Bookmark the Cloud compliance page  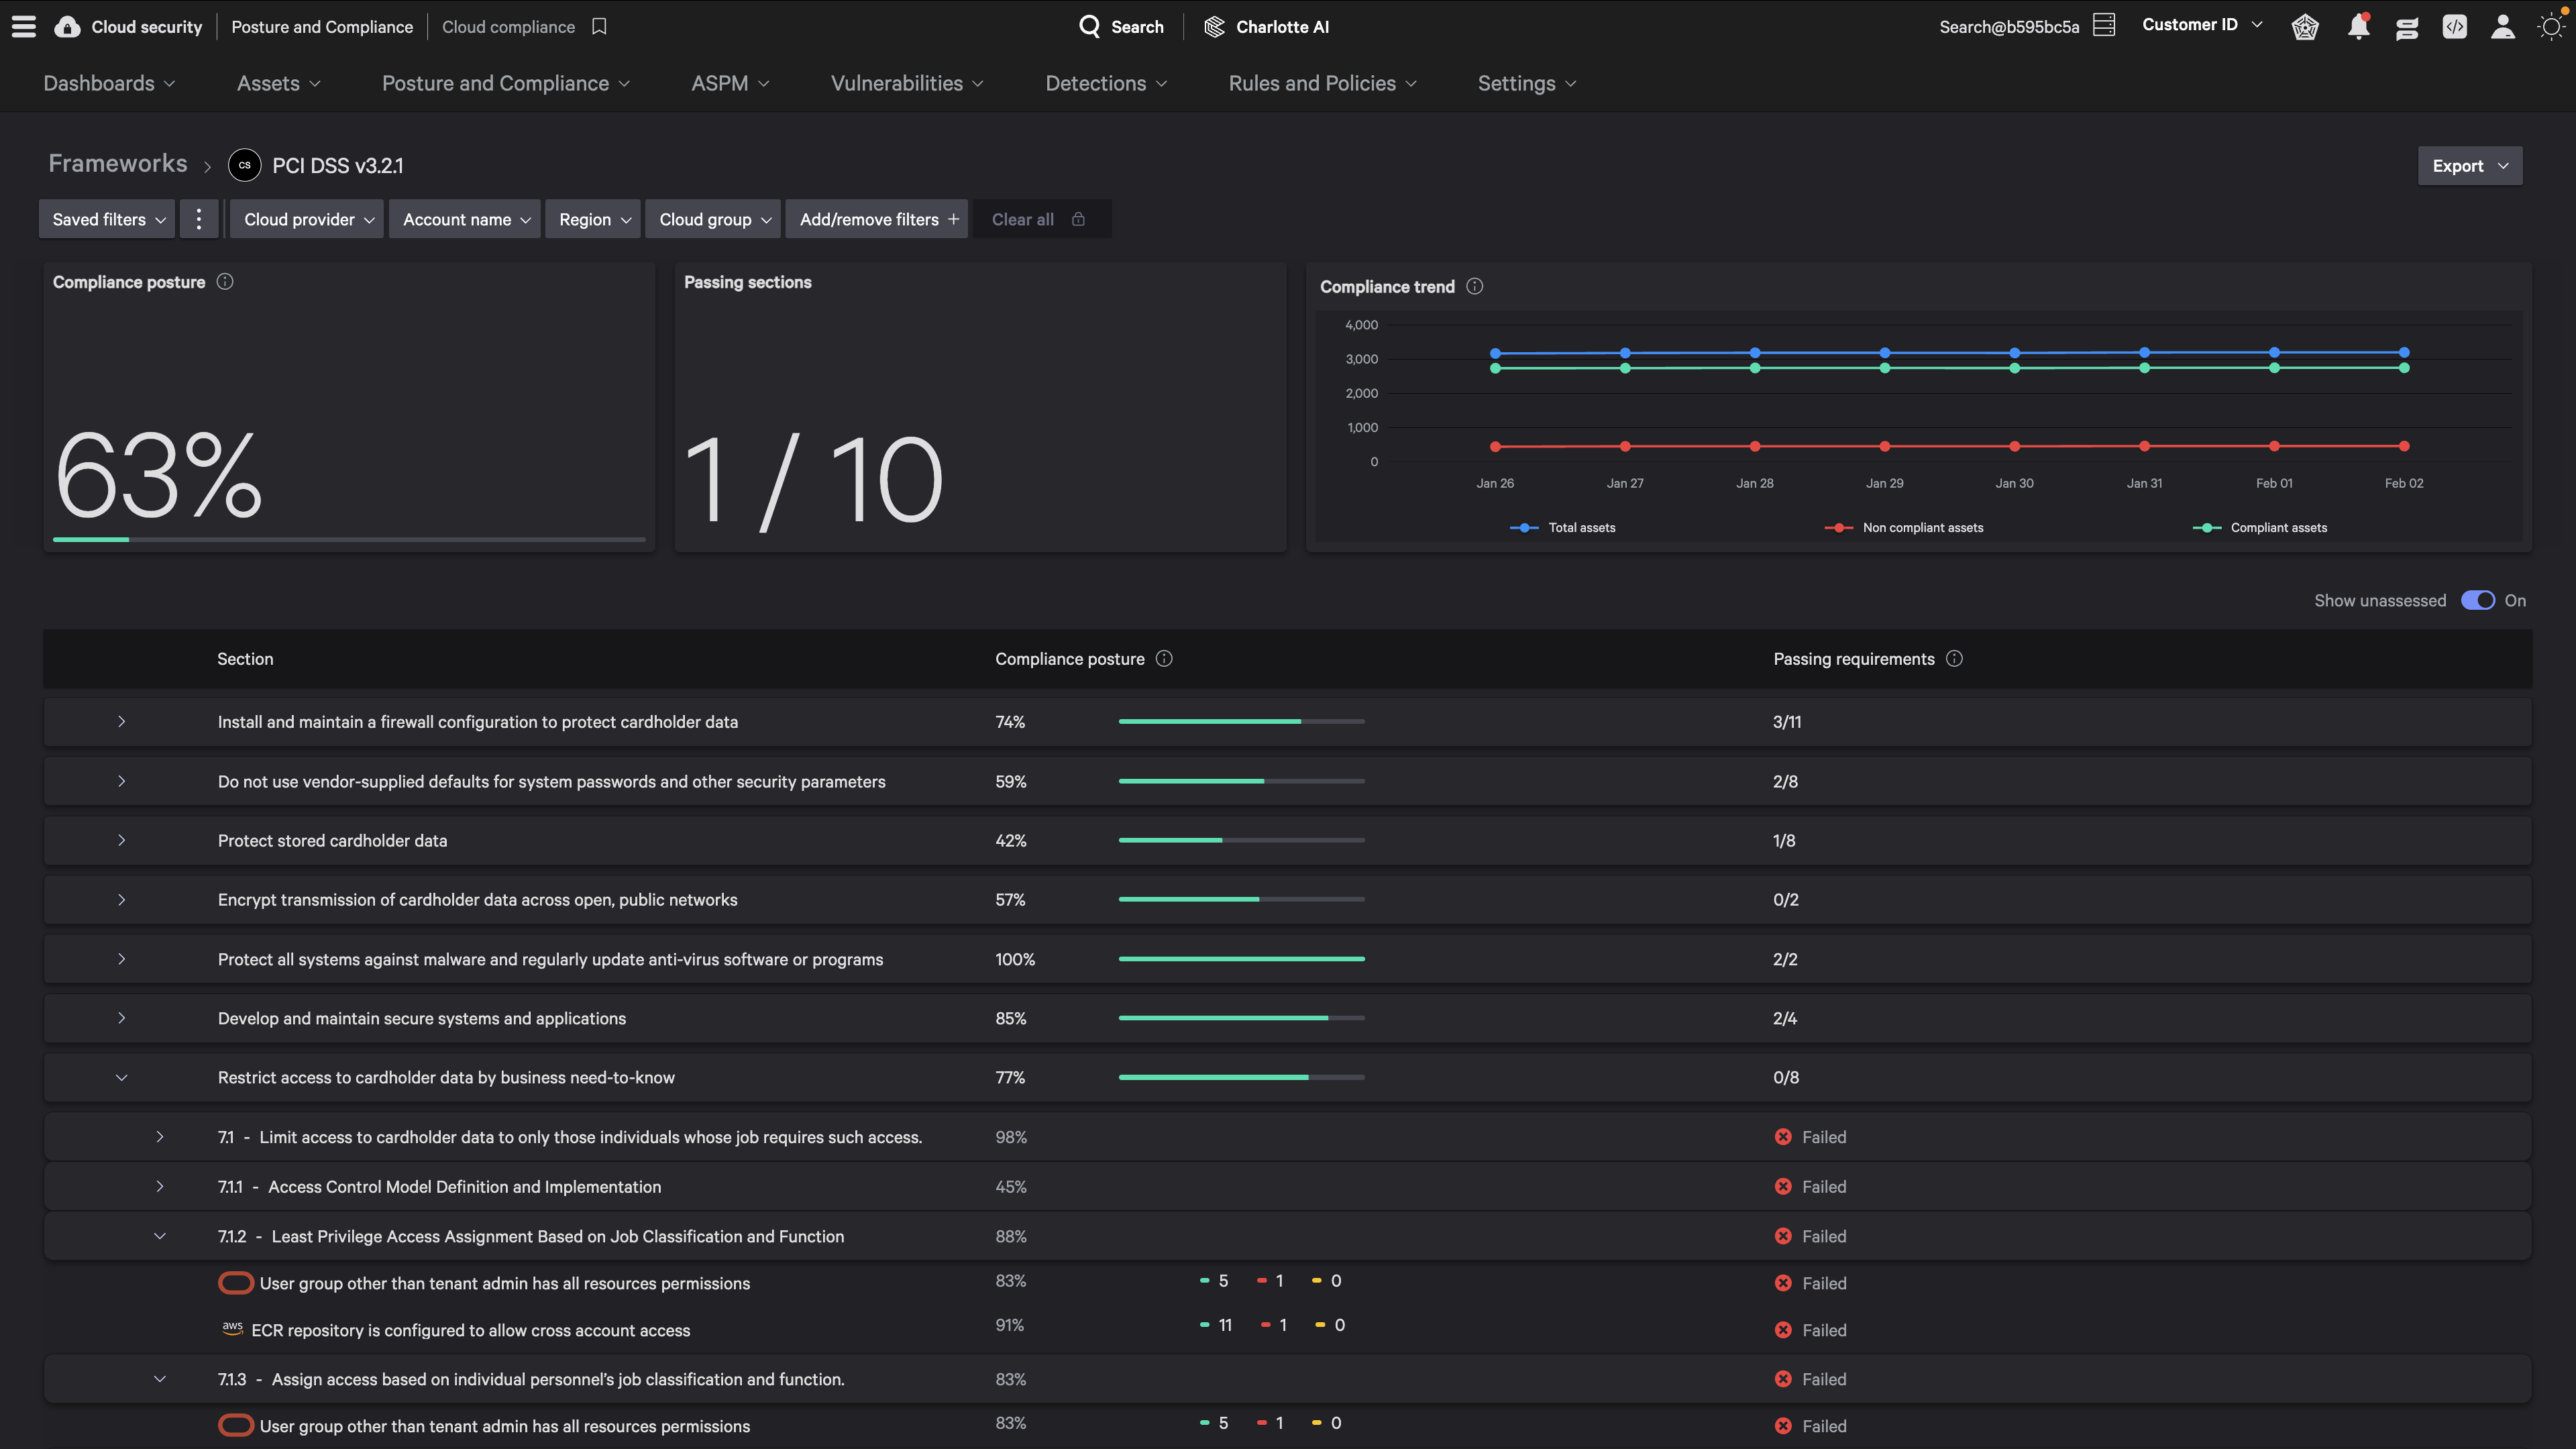[x=599, y=27]
